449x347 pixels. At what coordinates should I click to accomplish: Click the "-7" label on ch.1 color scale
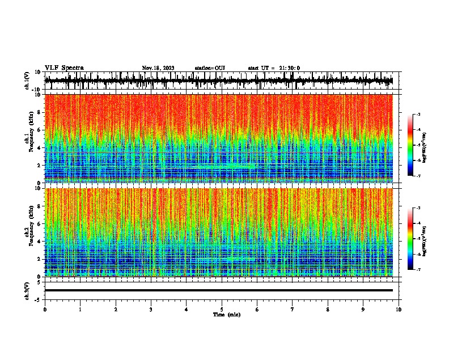[418, 176]
